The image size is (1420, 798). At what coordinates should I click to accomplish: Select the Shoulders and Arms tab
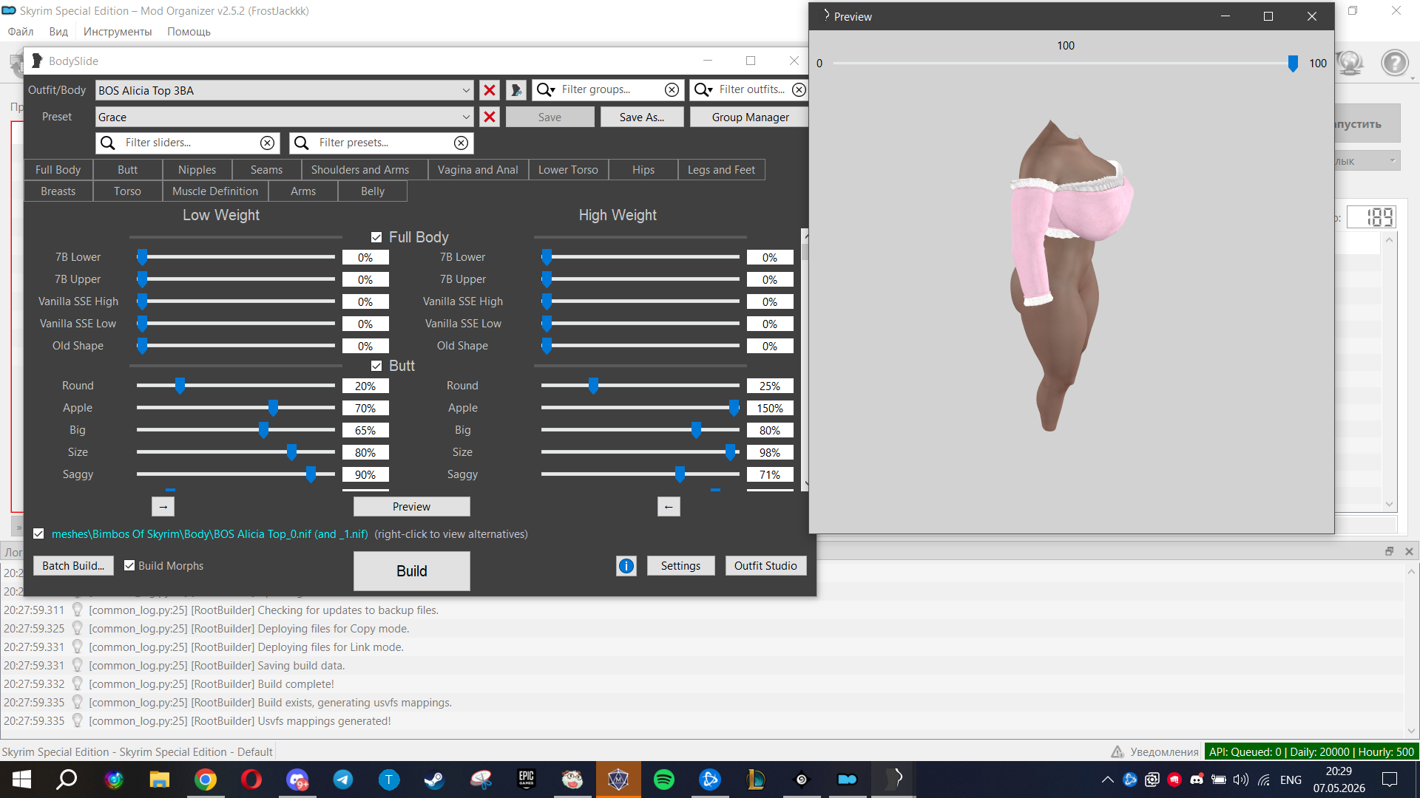point(360,170)
